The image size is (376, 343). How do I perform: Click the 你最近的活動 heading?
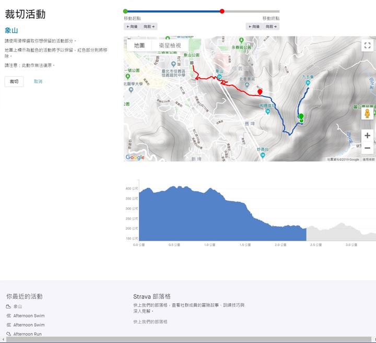pyautogui.click(x=25, y=297)
